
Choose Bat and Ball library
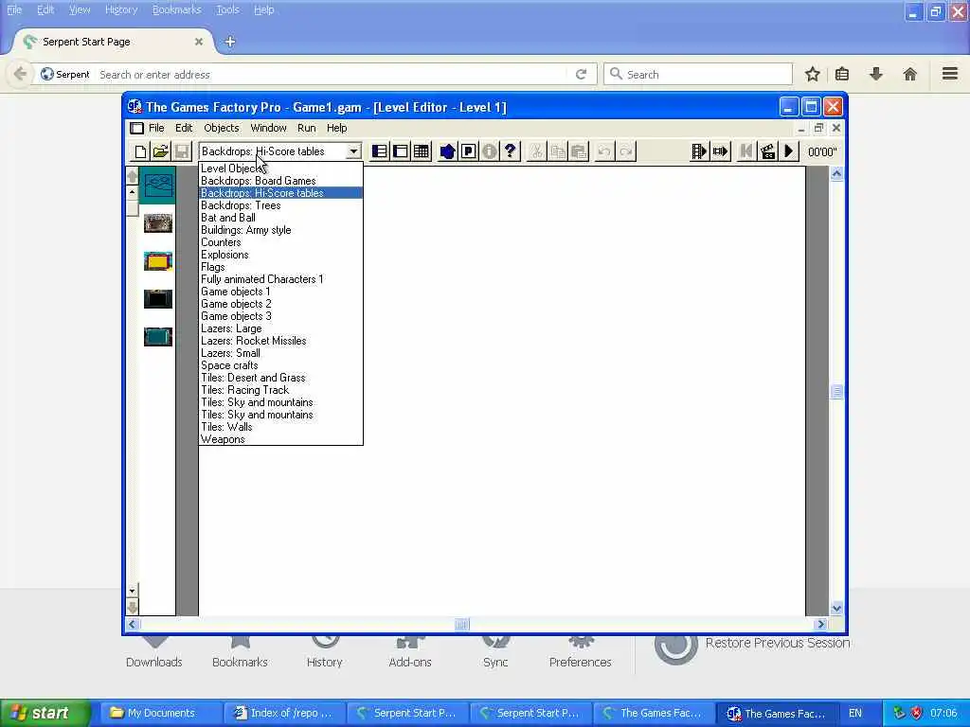(x=280, y=218)
